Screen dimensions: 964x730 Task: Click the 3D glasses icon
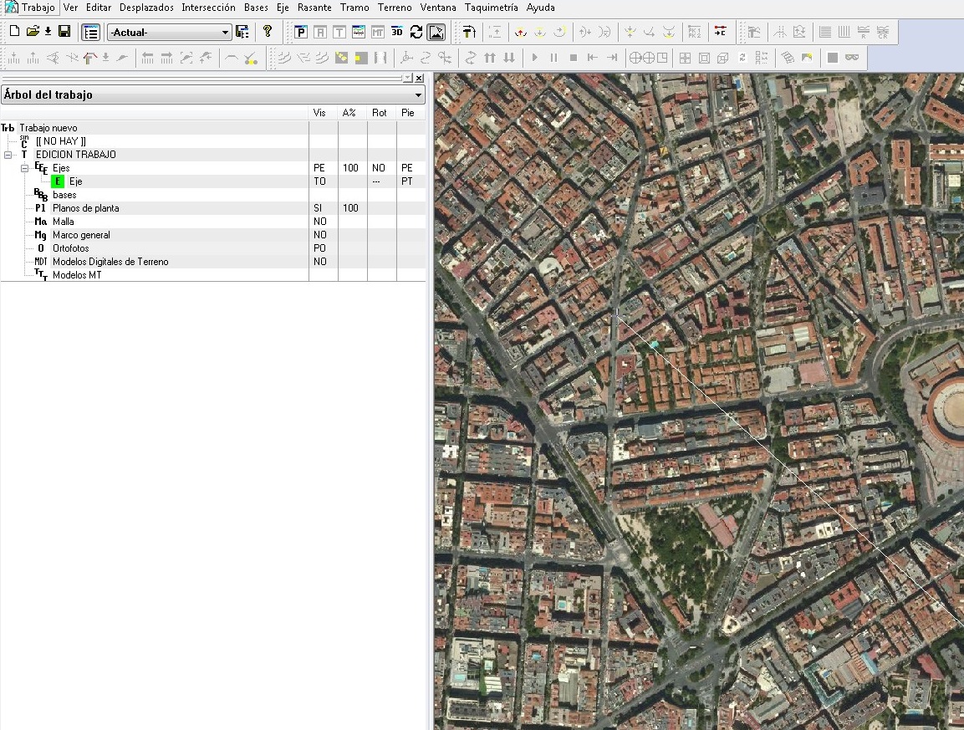pyautogui.click(x=852, y=58)
